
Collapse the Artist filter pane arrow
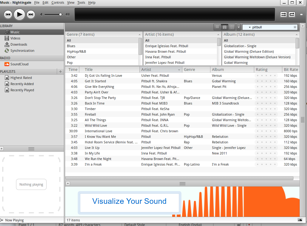coord(218,35)
